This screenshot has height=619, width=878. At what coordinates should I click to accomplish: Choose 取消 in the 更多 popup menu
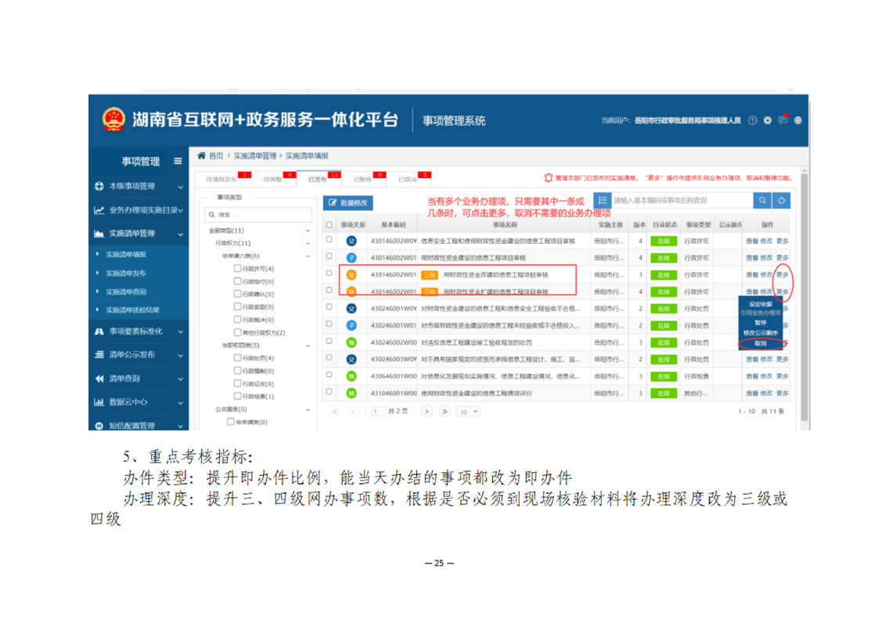pos(760,343)
